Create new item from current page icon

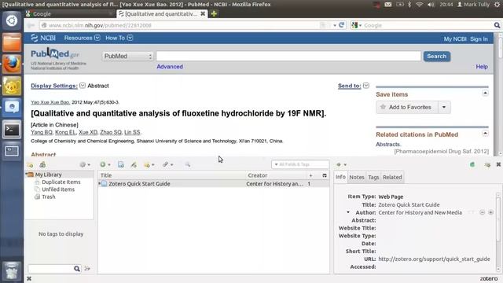click(x=121, y=164)
